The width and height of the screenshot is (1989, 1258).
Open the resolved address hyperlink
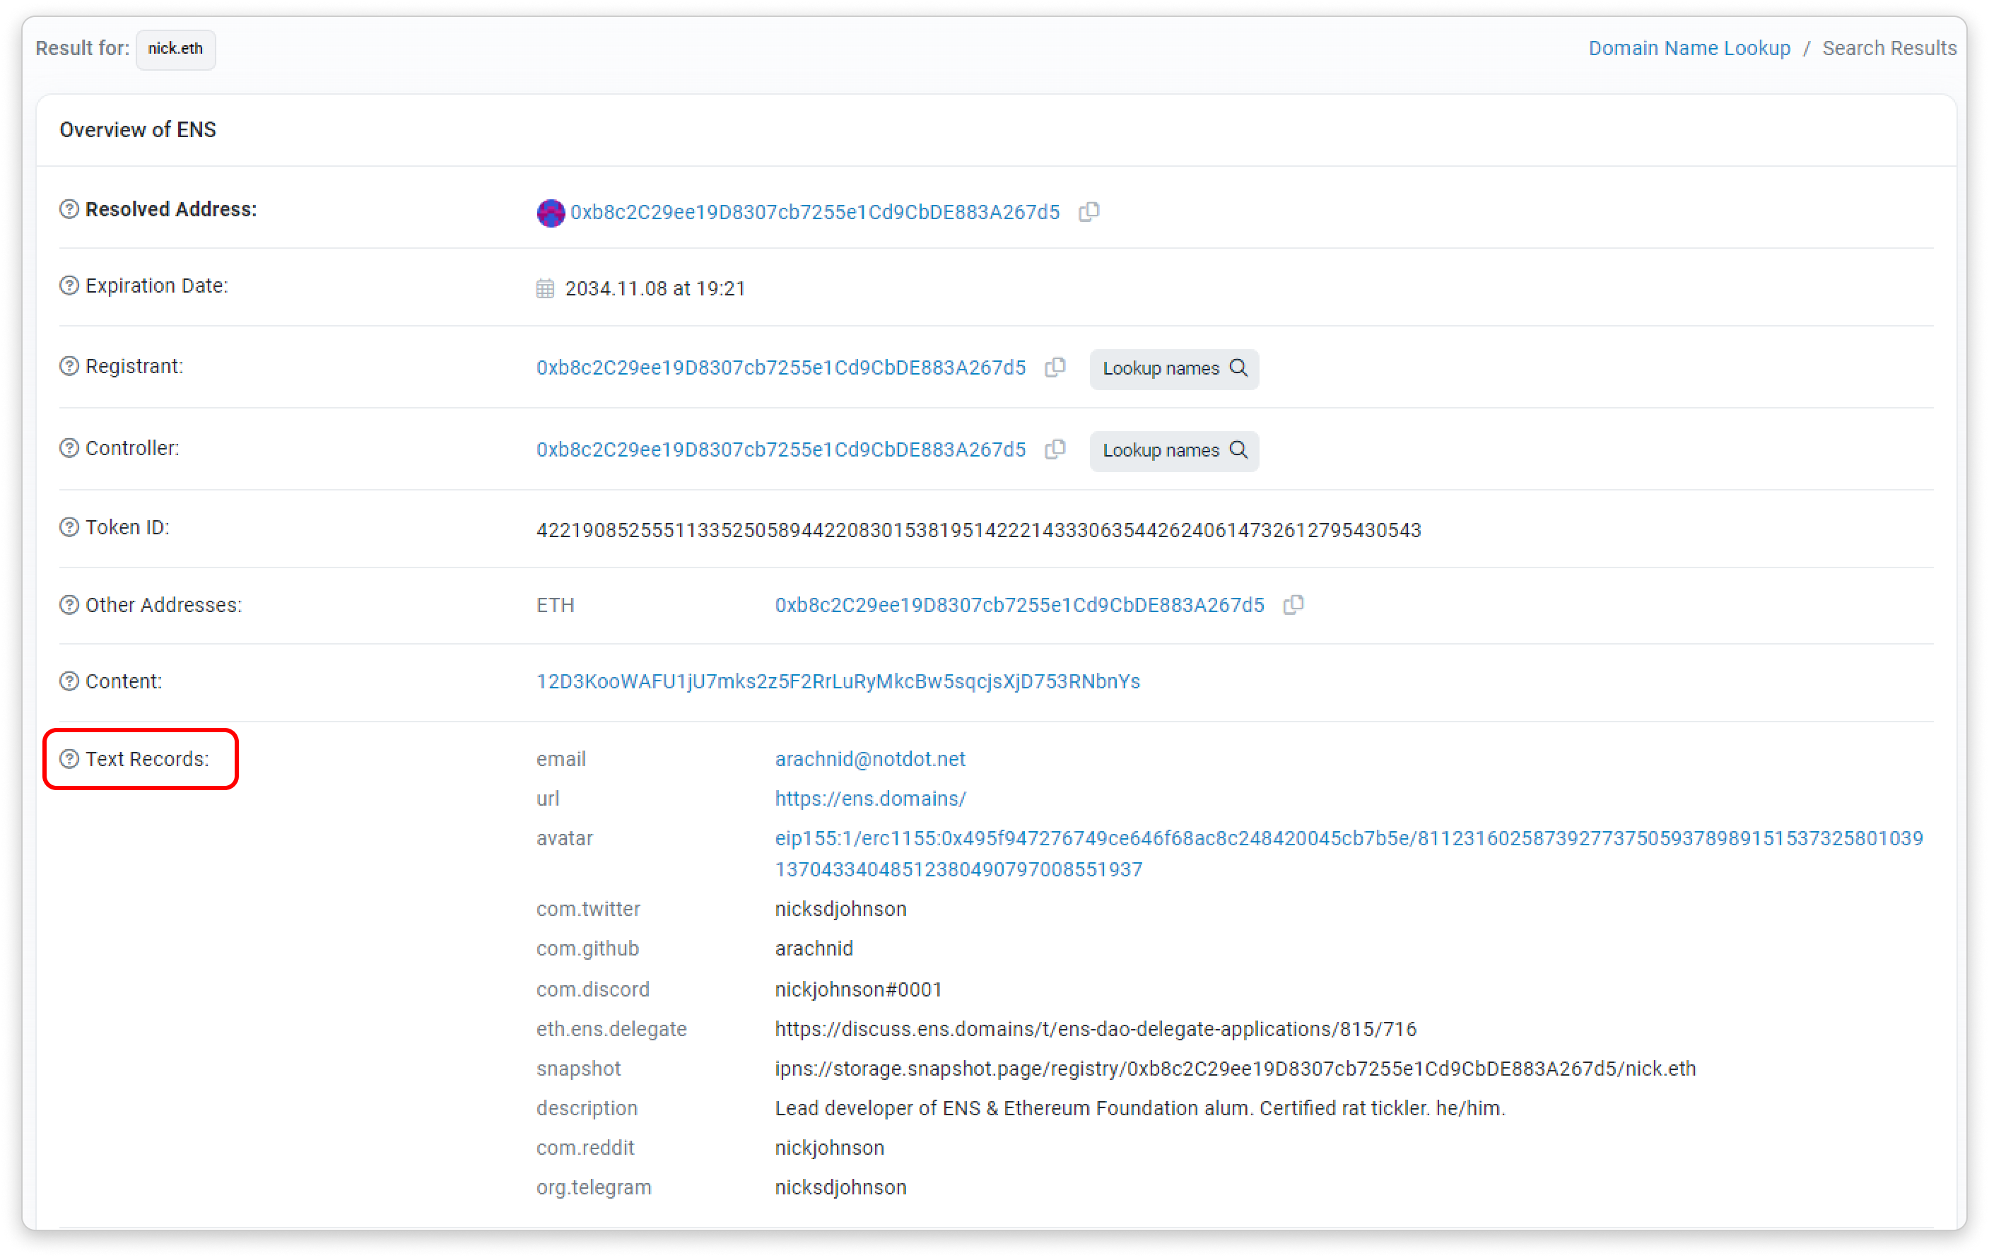point(814,213)
